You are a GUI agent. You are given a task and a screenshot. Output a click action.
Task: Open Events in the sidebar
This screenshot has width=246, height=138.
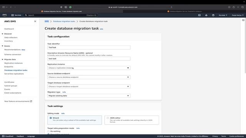pos(7,89)
